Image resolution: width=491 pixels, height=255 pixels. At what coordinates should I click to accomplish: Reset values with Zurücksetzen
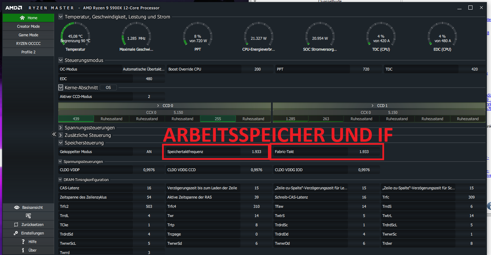coord(28,225)
